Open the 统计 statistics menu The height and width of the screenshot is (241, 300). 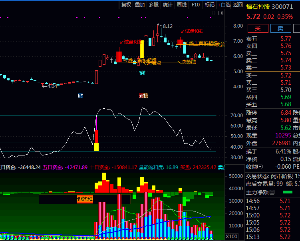click(x=168, y=5)
